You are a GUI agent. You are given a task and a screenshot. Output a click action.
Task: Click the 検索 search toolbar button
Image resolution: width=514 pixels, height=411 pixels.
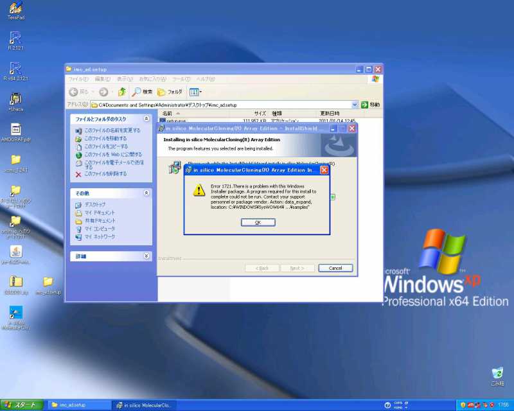coord(142,92)
